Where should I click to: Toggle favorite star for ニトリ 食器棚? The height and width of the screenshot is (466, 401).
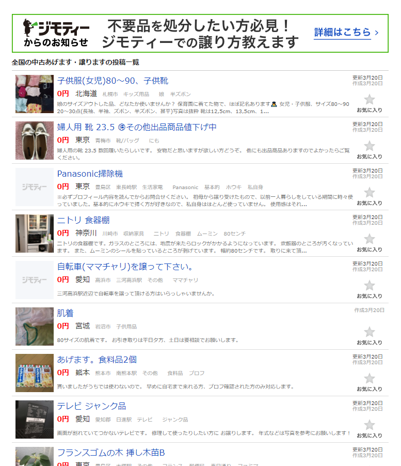(x=369, y=239)
